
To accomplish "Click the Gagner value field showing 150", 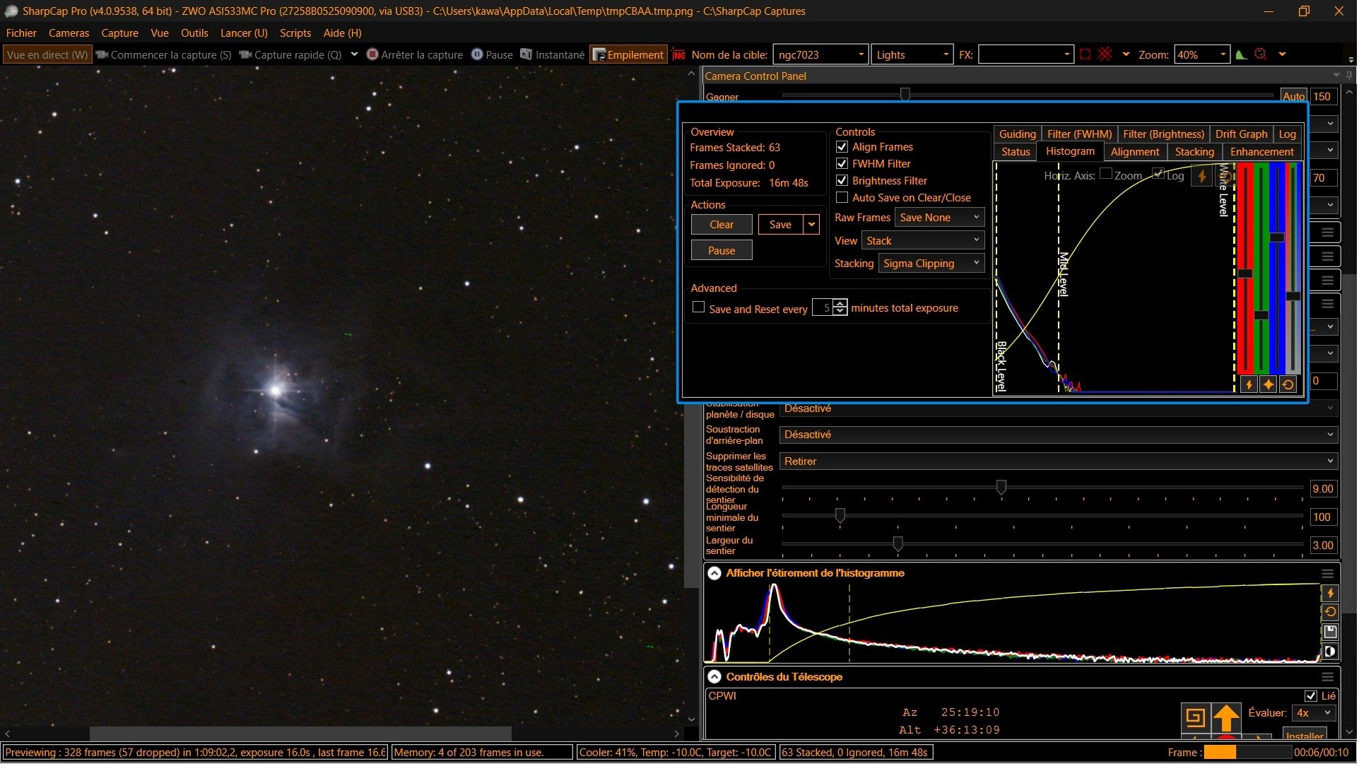I will click(x=1323, y=97).
